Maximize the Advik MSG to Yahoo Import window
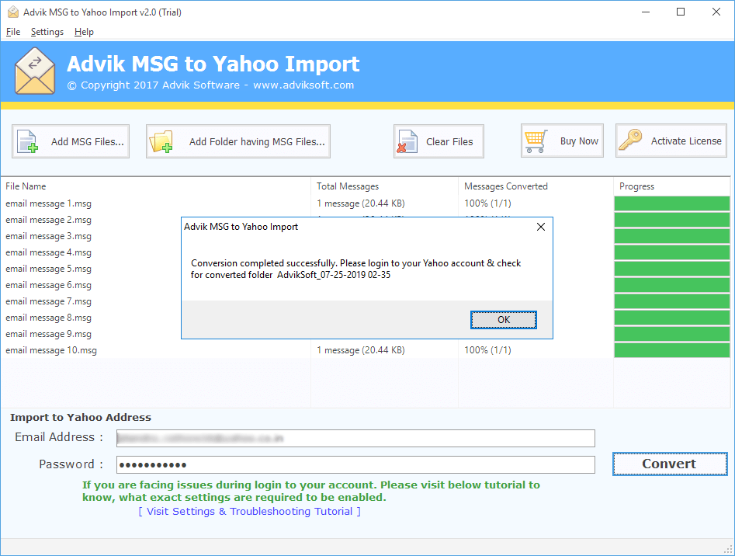Screen dimensions: 735x556 tap(681, 12)
